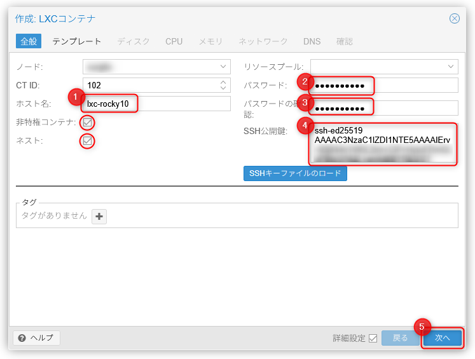Screen dimensions: 475x359
Task: Toggle the 詳細設定 checkbox
Action: coord(373,338)
